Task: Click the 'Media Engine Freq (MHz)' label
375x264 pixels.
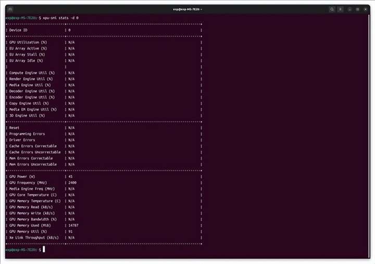Action: tap(32, 189)
